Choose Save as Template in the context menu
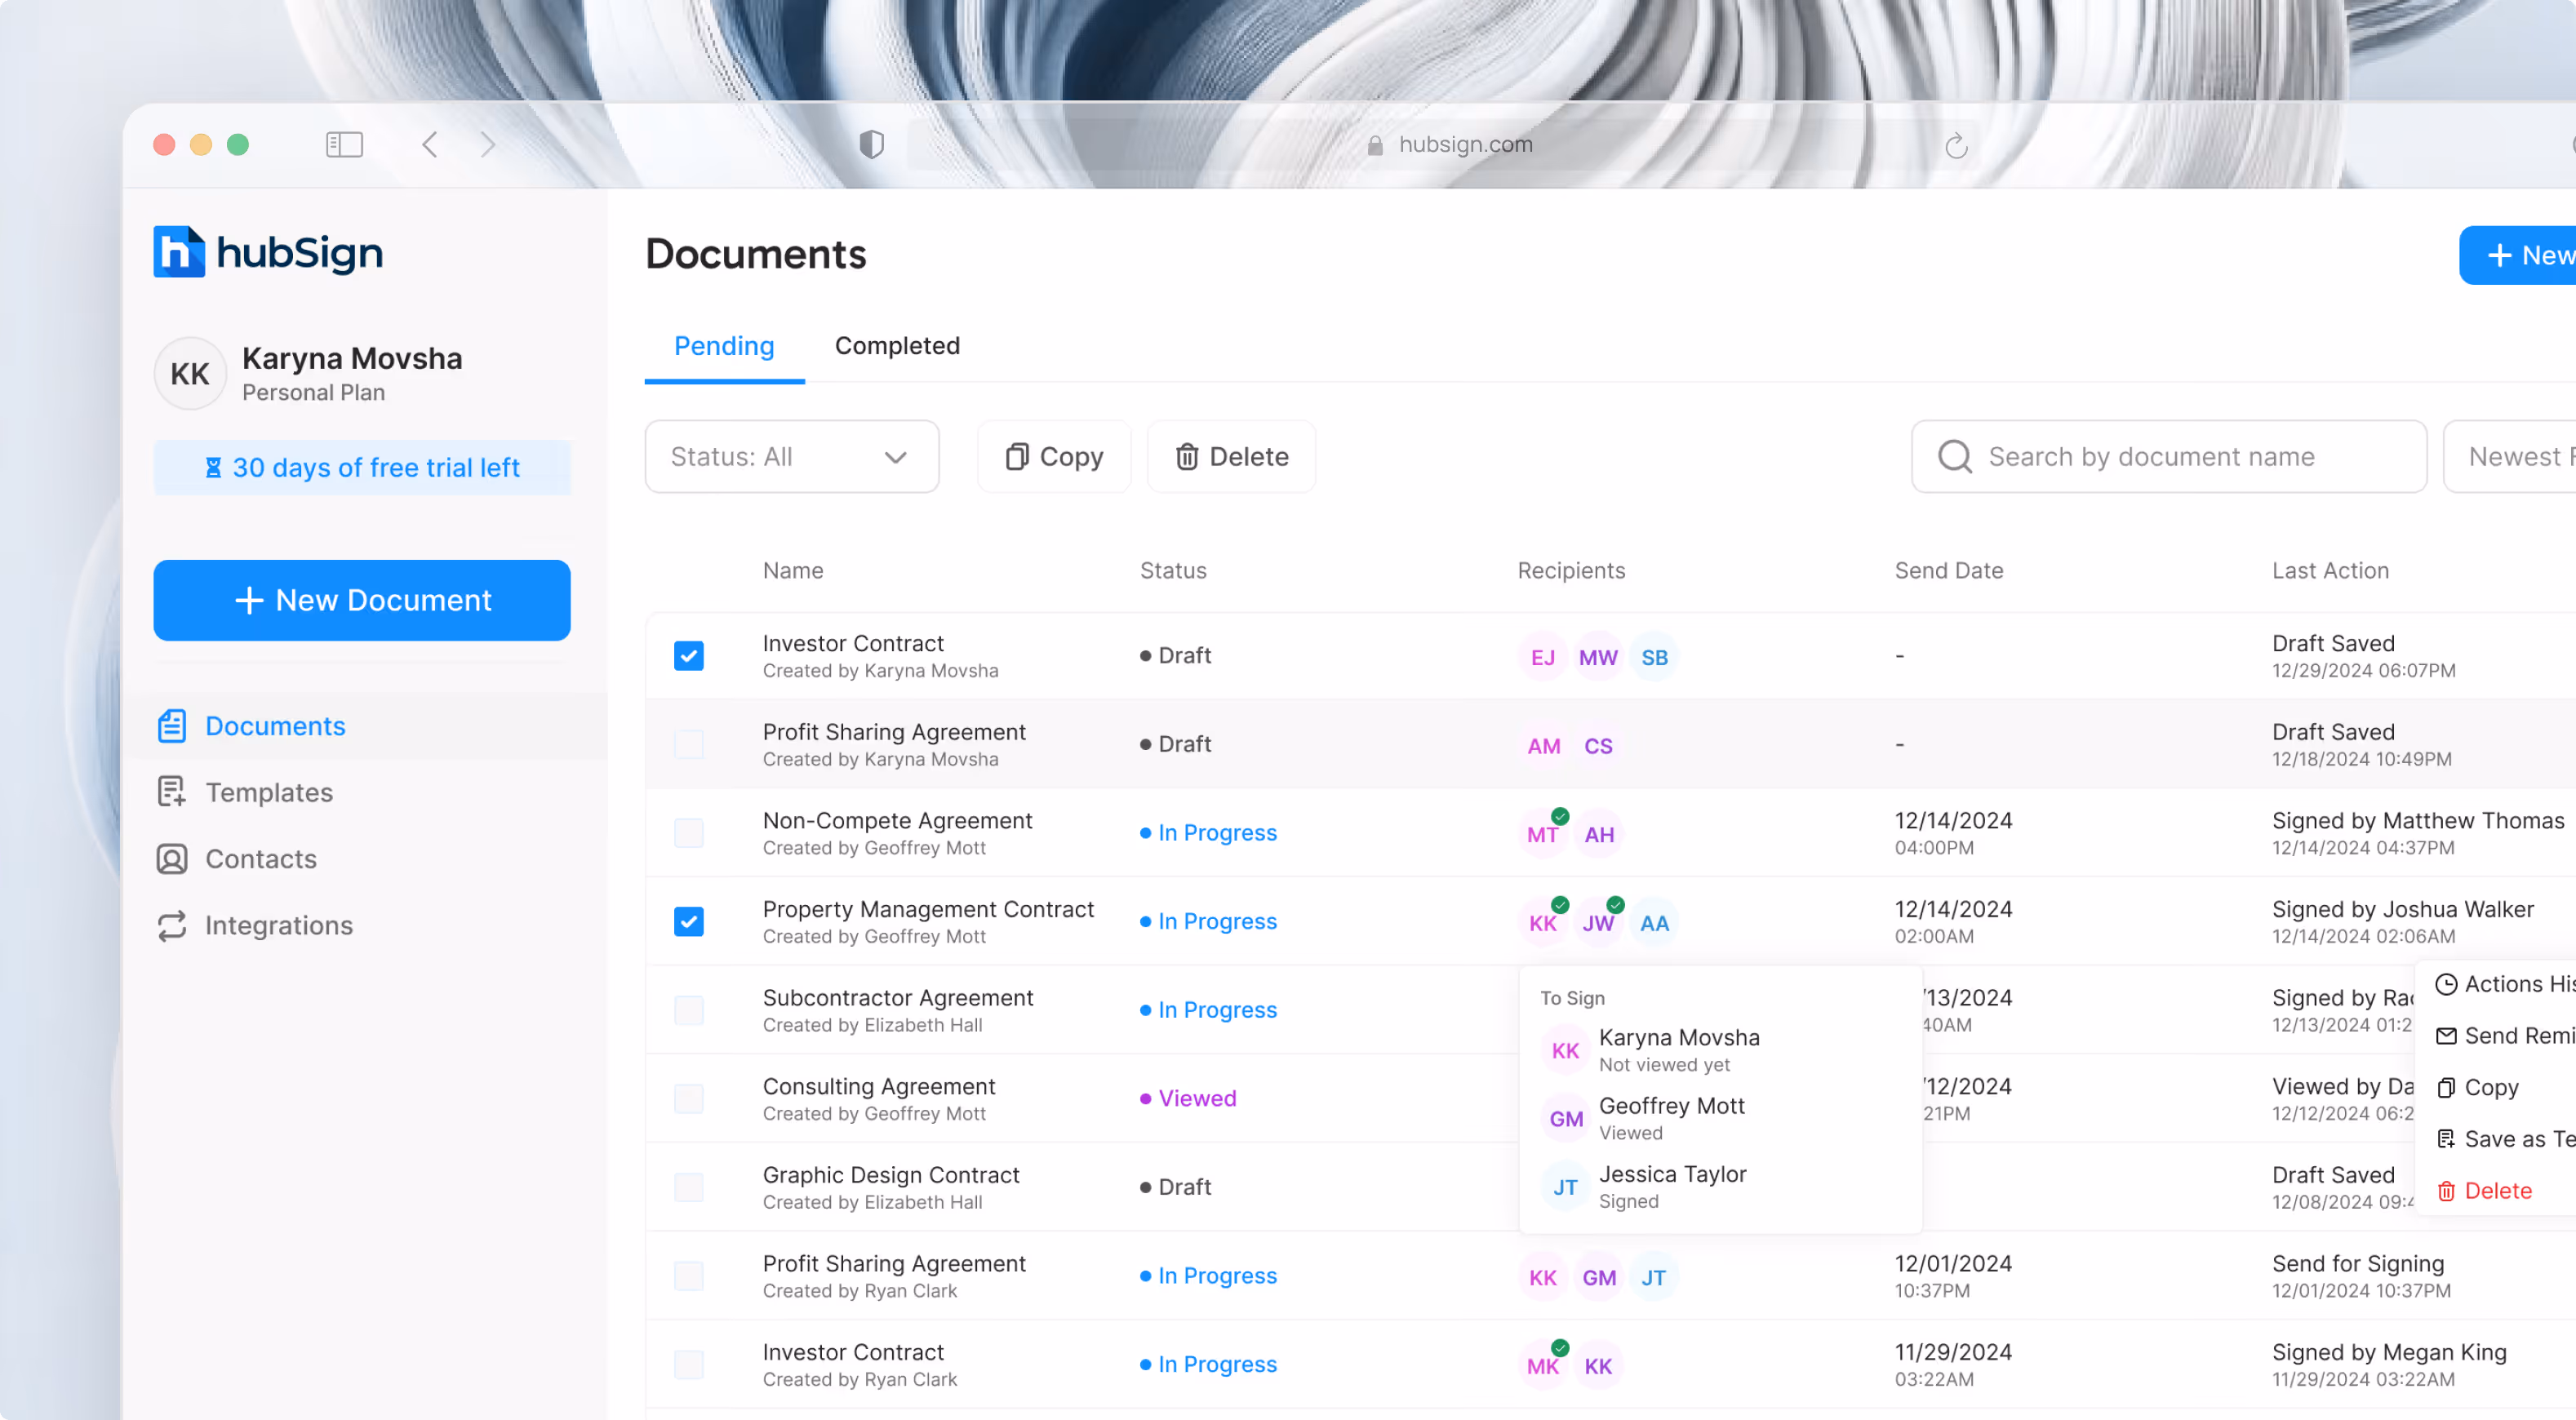 (2505, 1139)
